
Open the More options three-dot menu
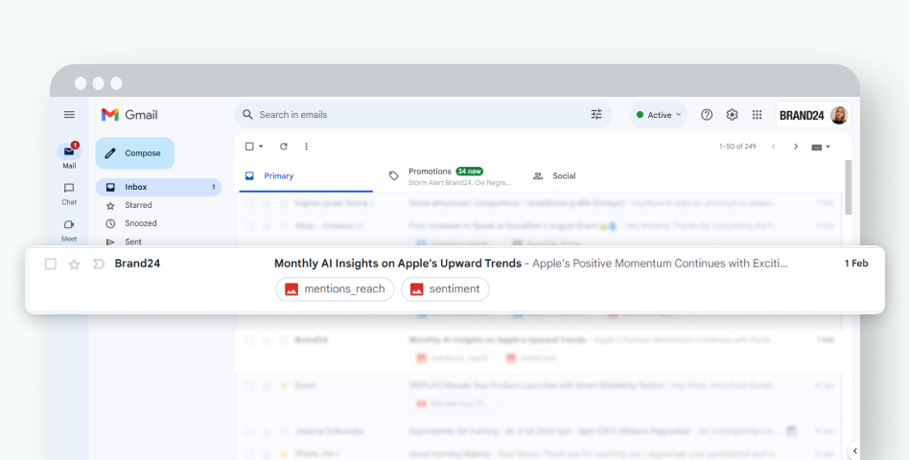(306, 147)
